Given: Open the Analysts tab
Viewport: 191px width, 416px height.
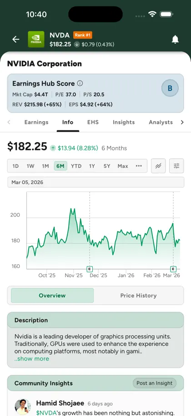Looking at the screenshot, I should [161, 122].
